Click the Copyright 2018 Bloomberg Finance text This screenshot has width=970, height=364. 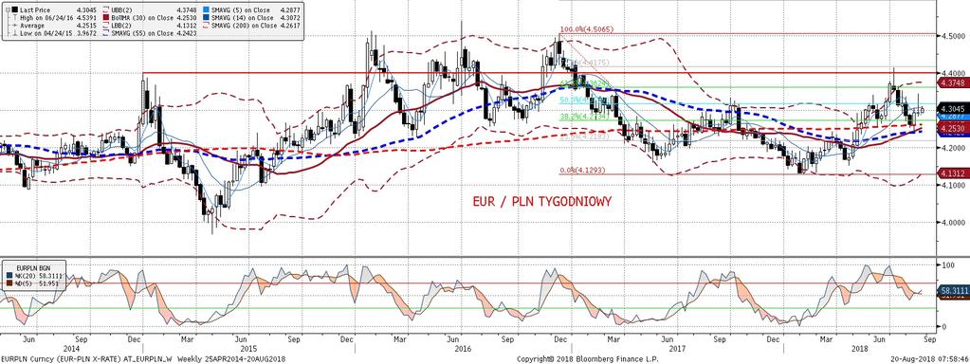[x=587, y=358]
